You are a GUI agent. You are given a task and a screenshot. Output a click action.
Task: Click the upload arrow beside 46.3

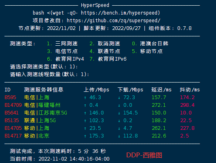click(x=85, y=98)
